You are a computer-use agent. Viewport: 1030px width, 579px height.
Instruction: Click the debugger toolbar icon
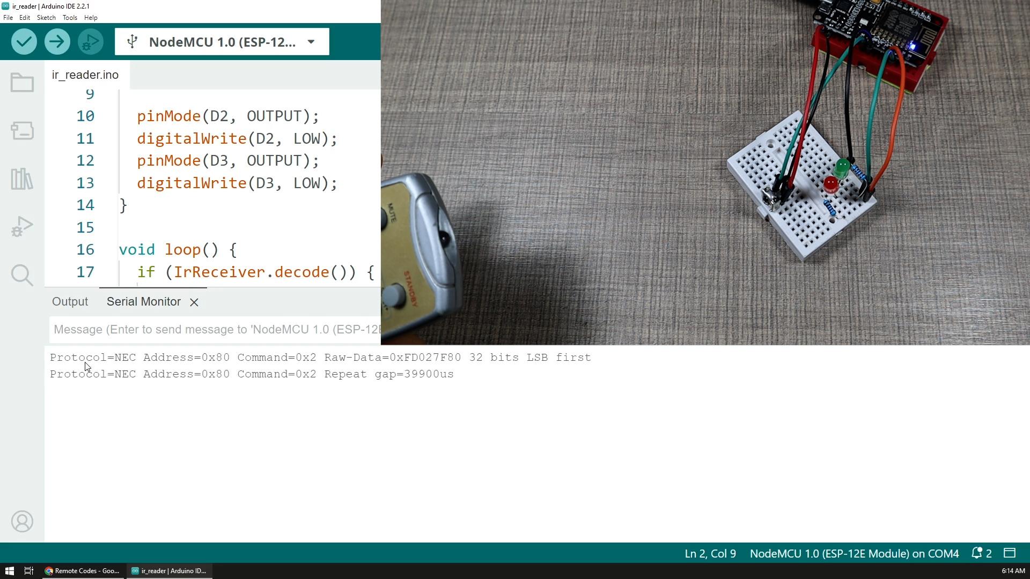[x=91, y=42]
